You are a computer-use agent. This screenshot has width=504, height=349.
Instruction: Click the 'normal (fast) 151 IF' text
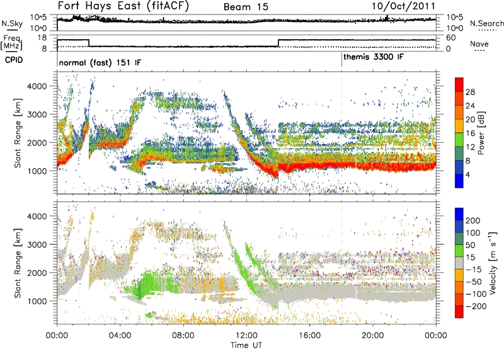[x=100, y=62]
